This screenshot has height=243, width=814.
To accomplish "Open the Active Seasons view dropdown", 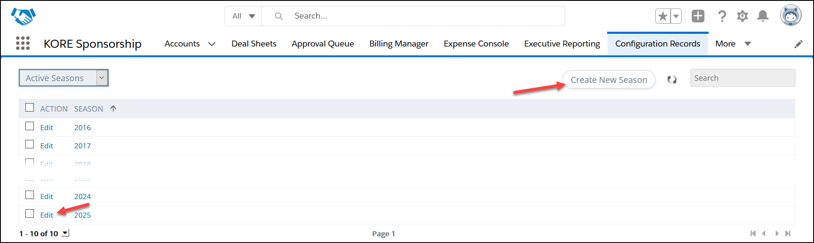I will tap(63, 78).
